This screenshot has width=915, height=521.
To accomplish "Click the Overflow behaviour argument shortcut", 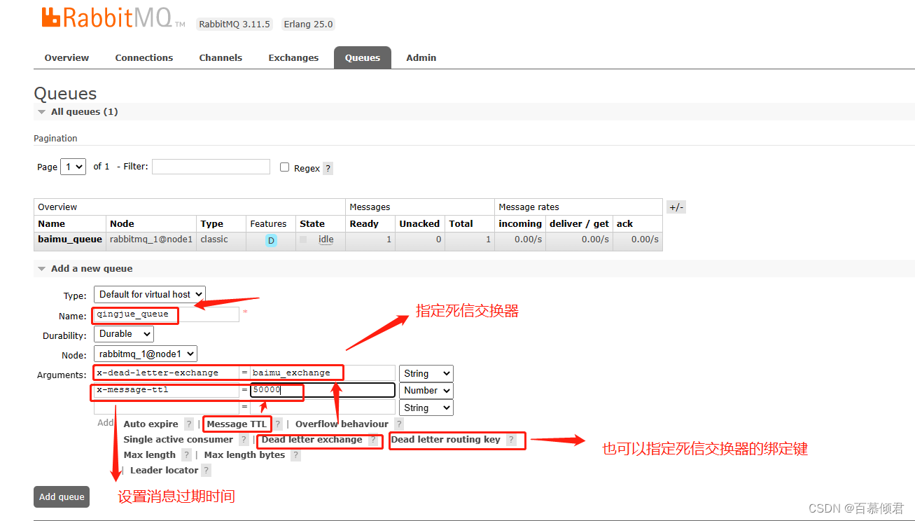I will click(x=342, y=424).
